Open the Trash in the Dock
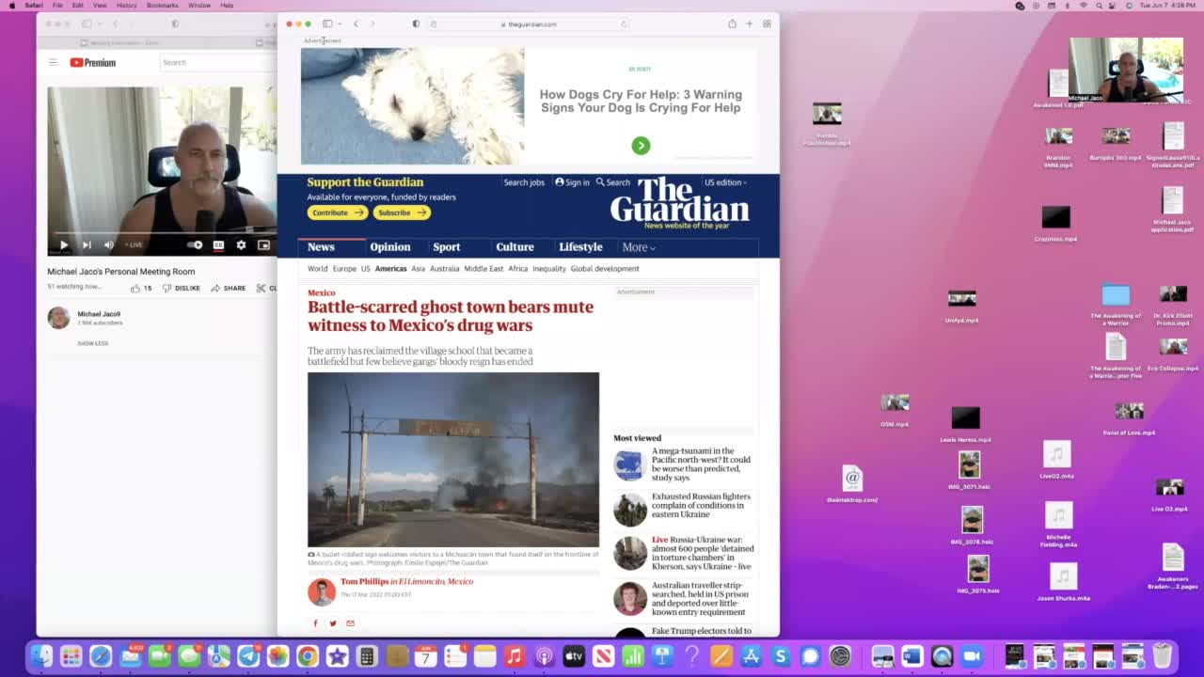The width and height of the screenshot is (1204, 677). (1163, 655)
